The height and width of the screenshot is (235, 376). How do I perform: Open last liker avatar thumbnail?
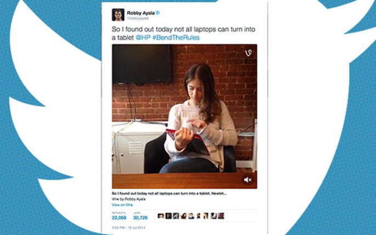click(x=221, y=216)
